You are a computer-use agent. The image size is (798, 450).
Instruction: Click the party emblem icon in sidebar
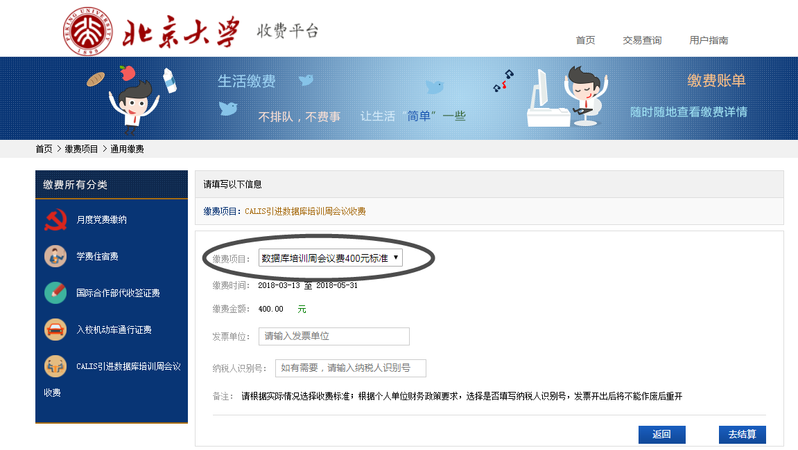(55, 219)
